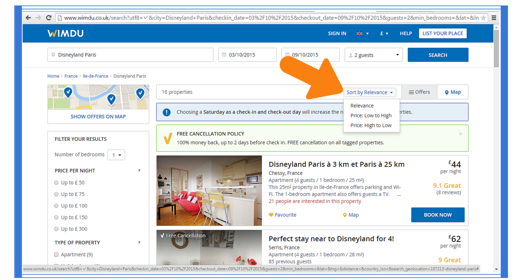
Task: Select Up to £ 150 radio
Action: point(56,217)
